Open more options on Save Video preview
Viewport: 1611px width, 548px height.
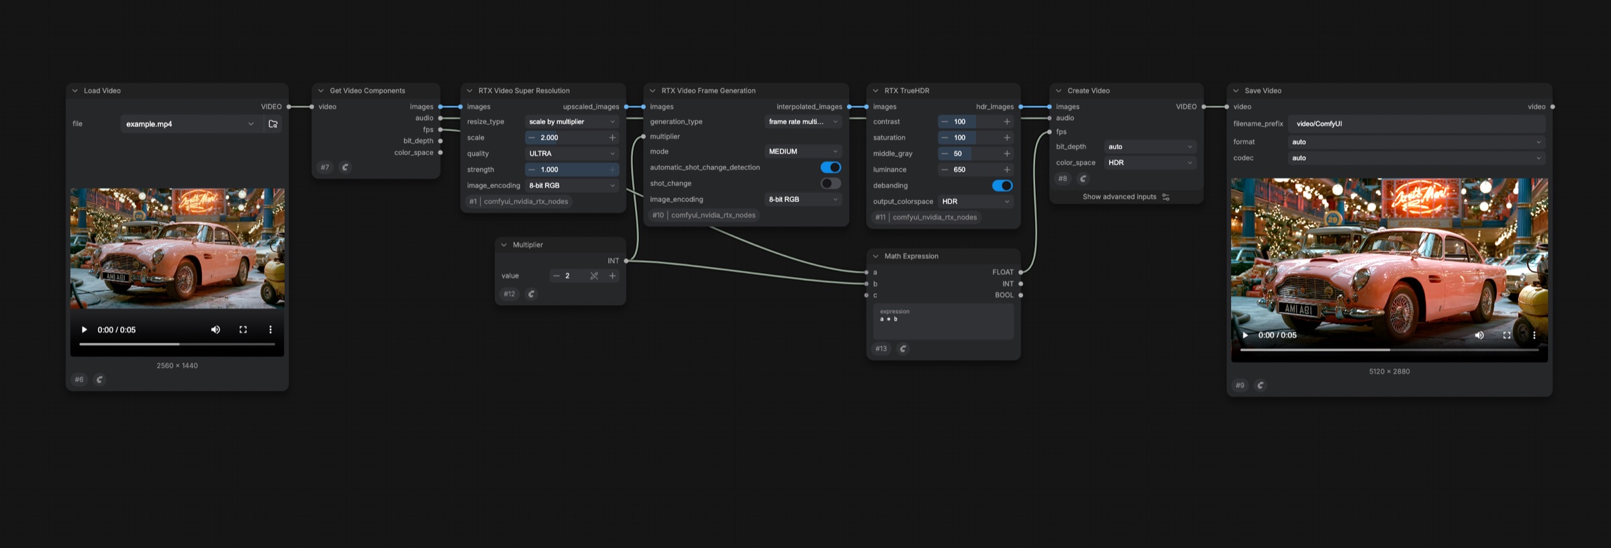click(x=1534, y=335)
